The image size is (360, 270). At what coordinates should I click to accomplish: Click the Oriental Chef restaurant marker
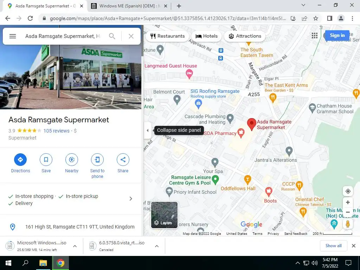tap(303, 212)
